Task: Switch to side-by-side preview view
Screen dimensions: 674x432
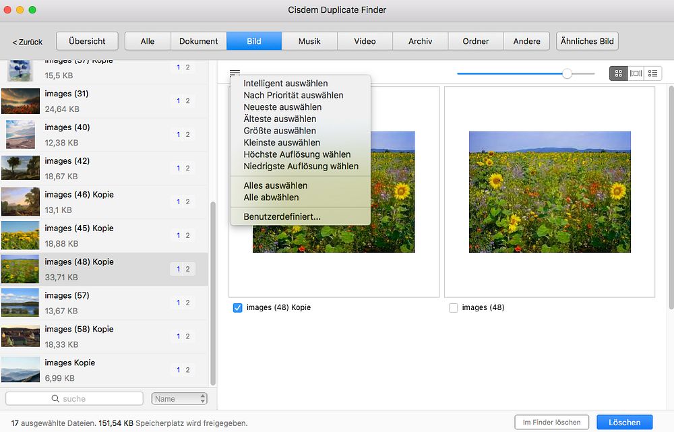Action: [636, 73]
